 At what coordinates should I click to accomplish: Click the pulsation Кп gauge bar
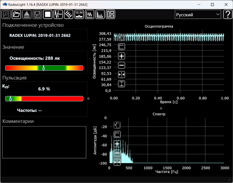(x=44, y=99)
